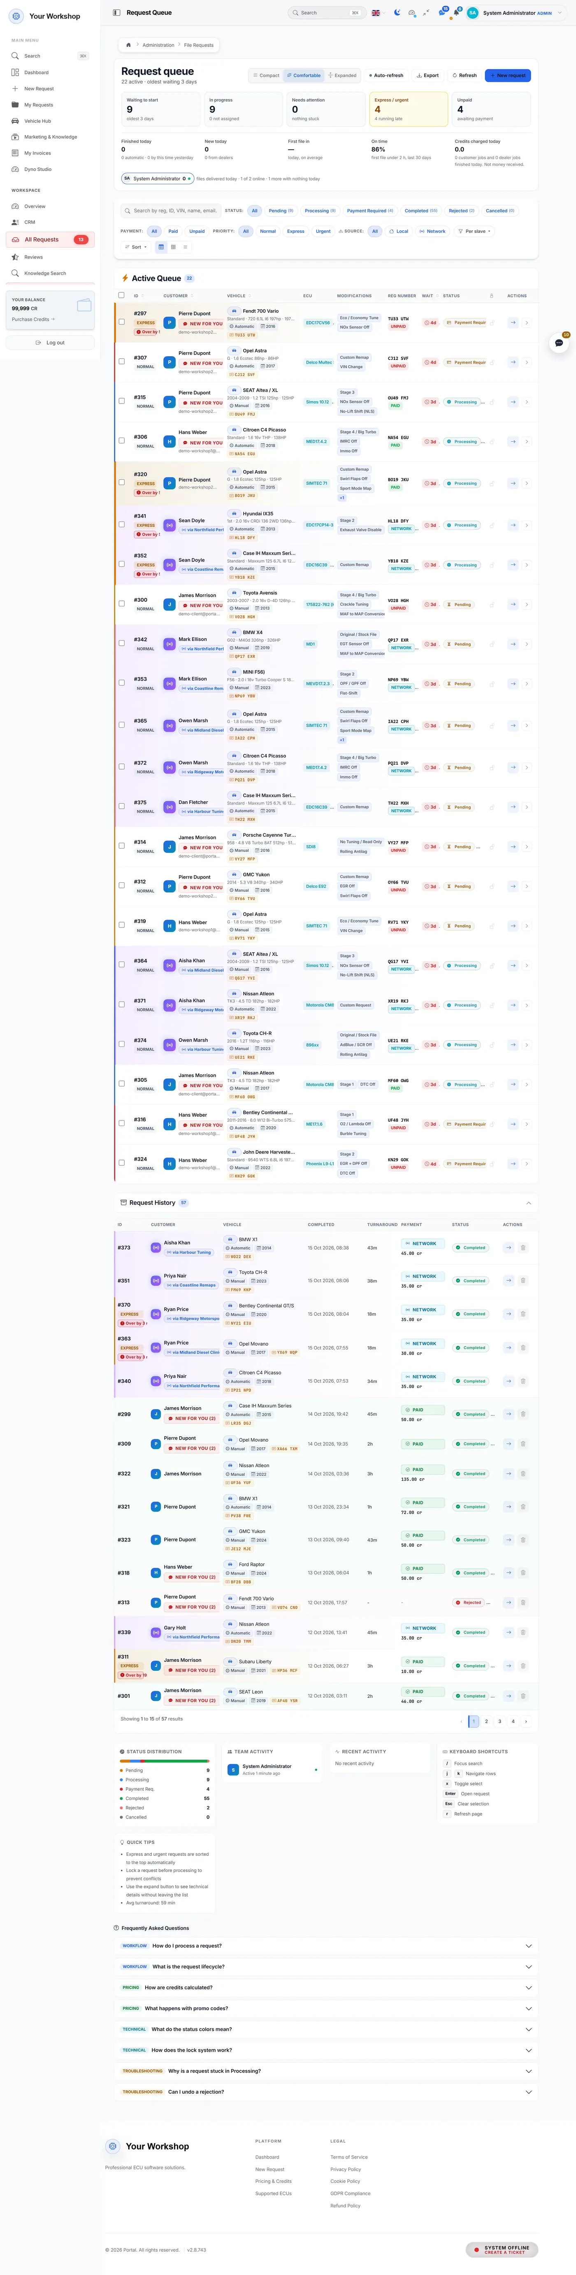Switch to dark mode moon icon
The width and height of the screenshot is (576, 2275).
click(x=397, y=13)
